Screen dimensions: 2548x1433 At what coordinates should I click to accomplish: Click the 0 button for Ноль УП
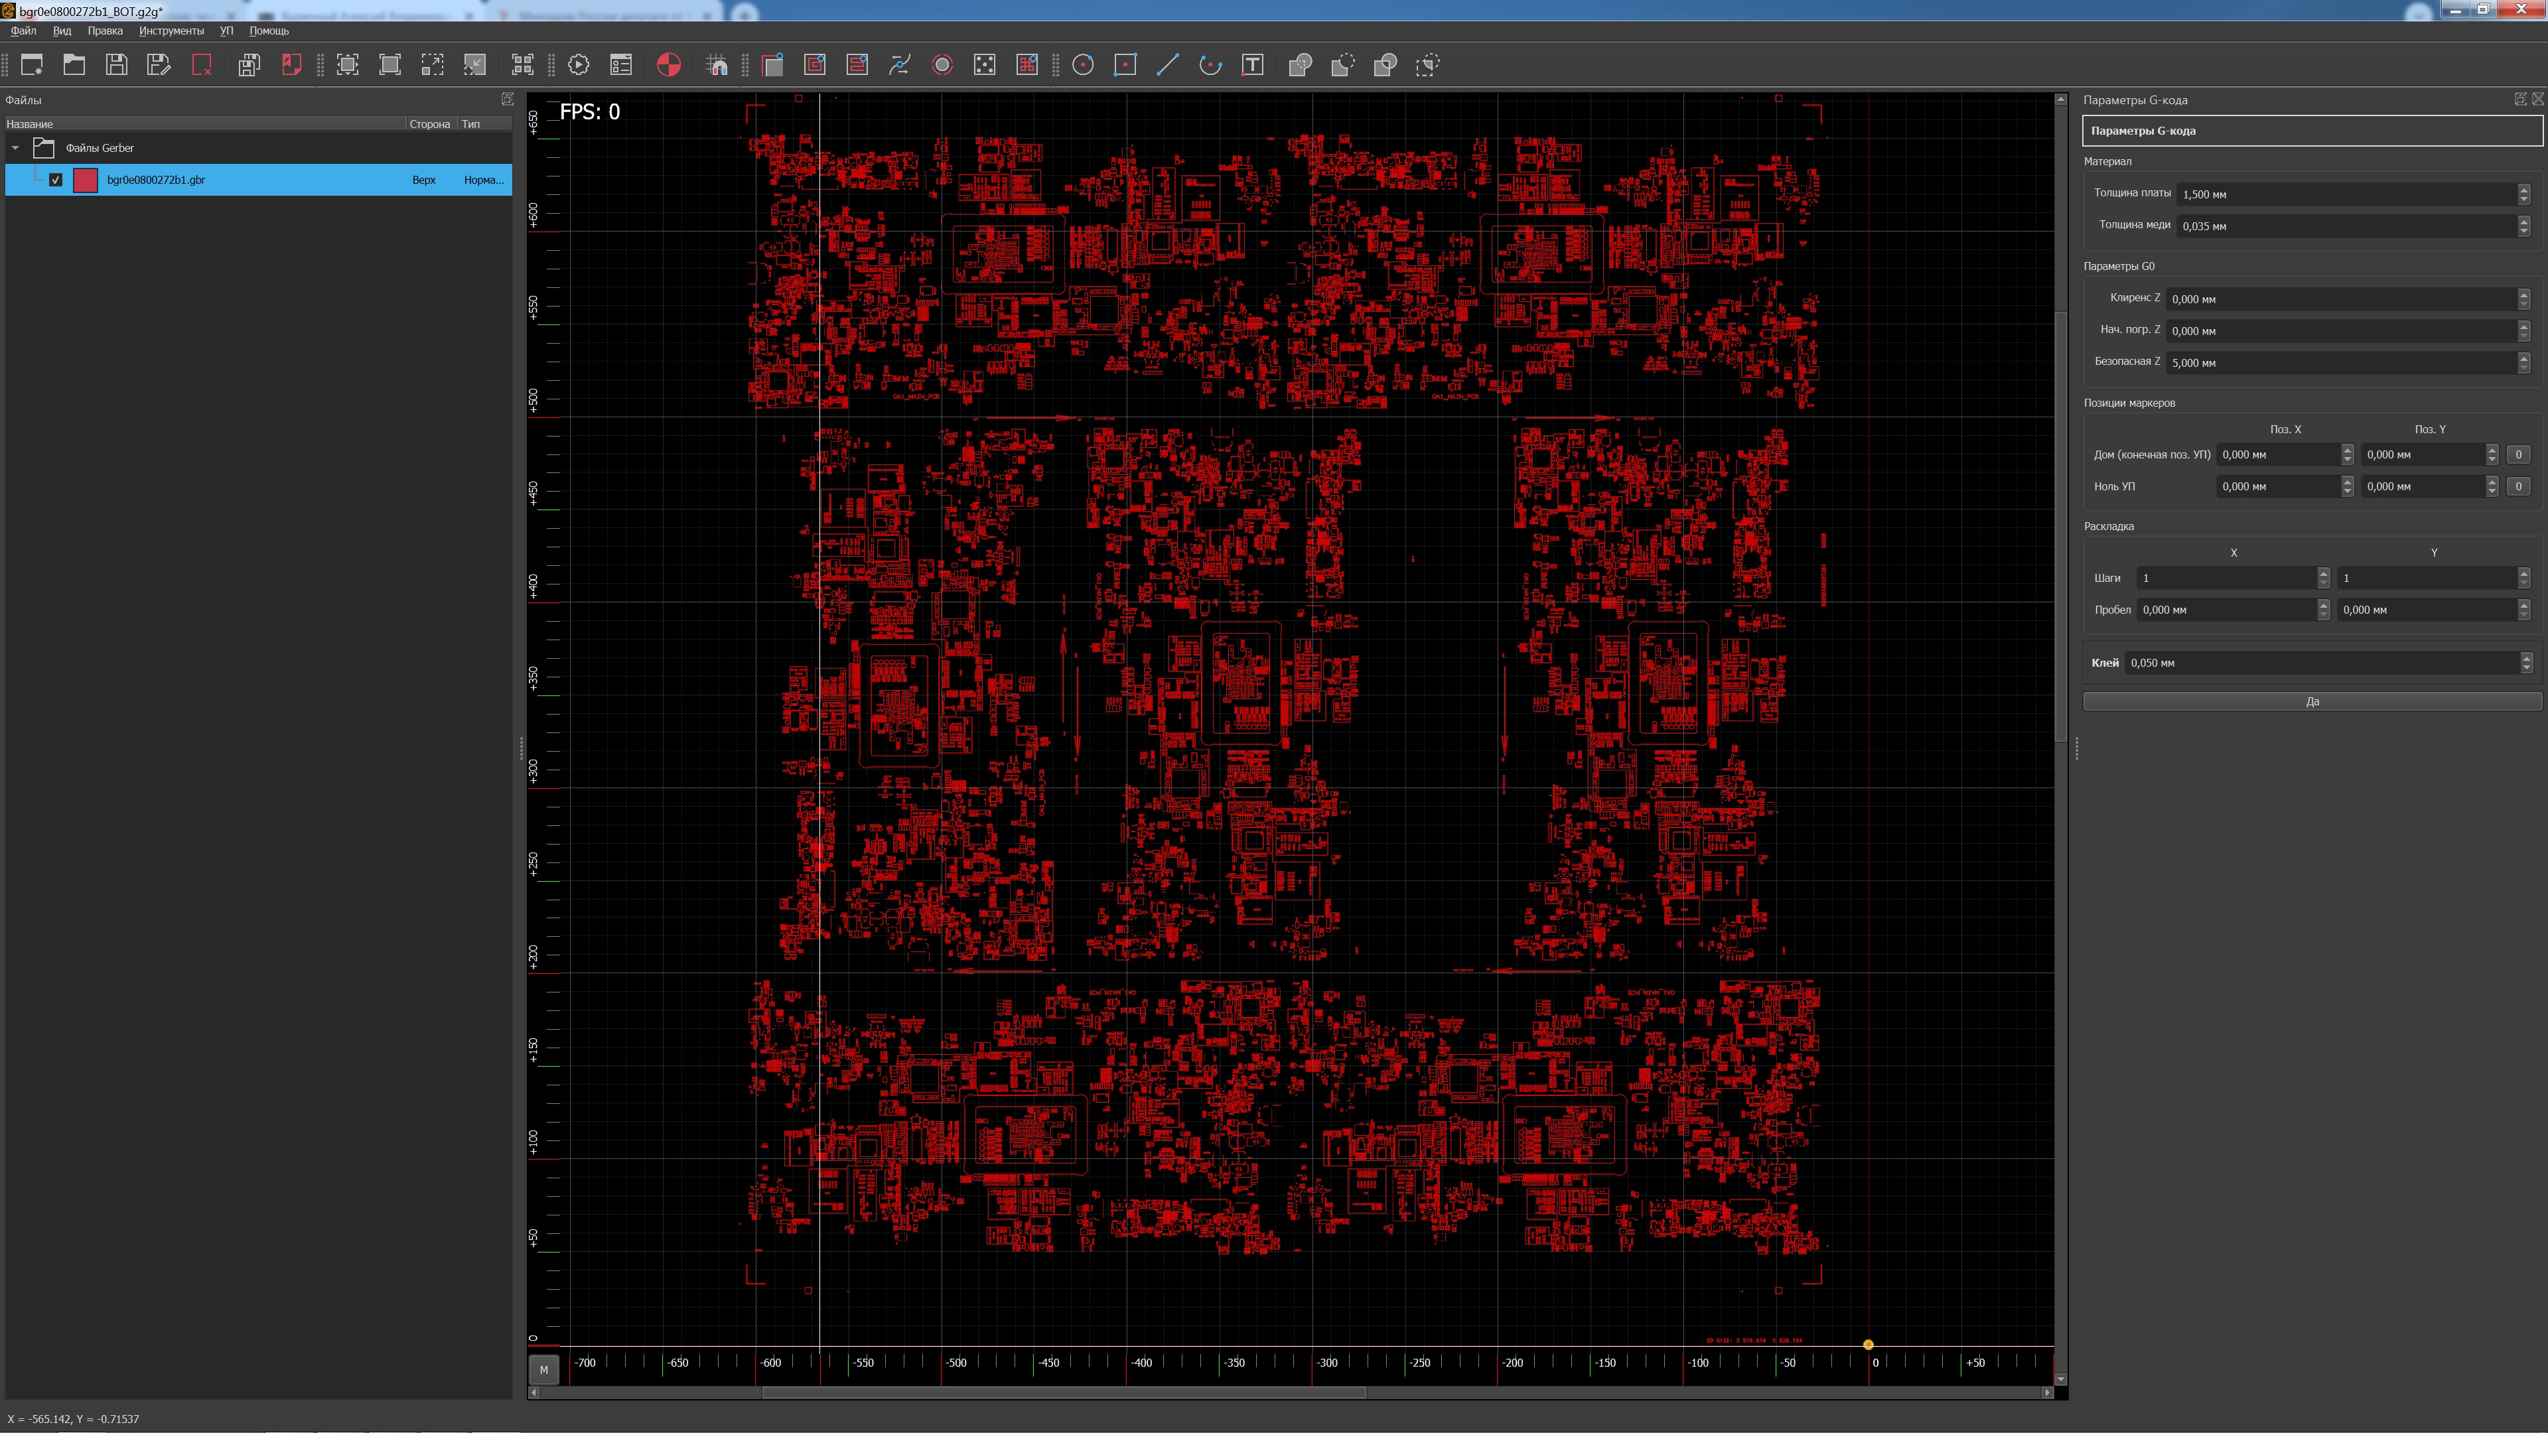pyautogui.click(x=2518, y=486)
